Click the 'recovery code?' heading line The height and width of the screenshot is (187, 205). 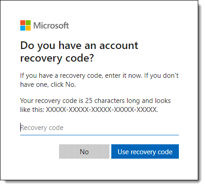57,58
